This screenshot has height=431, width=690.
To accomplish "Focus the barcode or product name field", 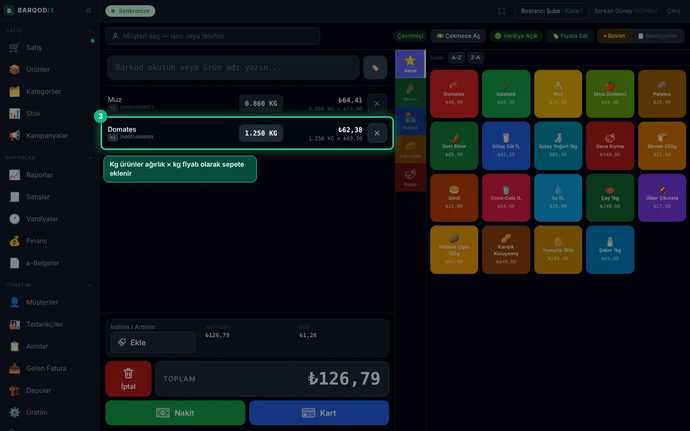I will (x=233, y=68).
